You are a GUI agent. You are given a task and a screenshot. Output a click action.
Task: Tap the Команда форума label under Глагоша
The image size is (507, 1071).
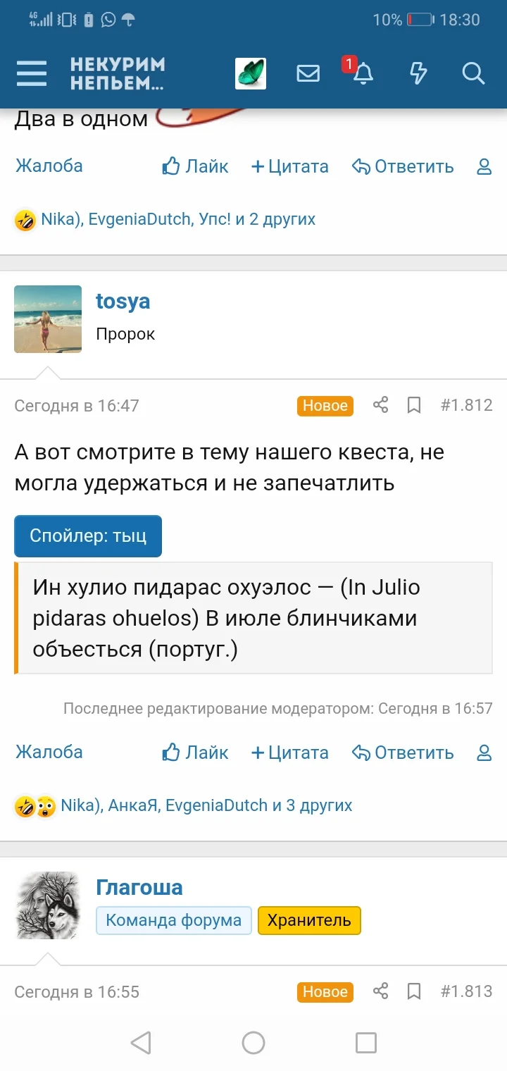click(x=173, y=920)
